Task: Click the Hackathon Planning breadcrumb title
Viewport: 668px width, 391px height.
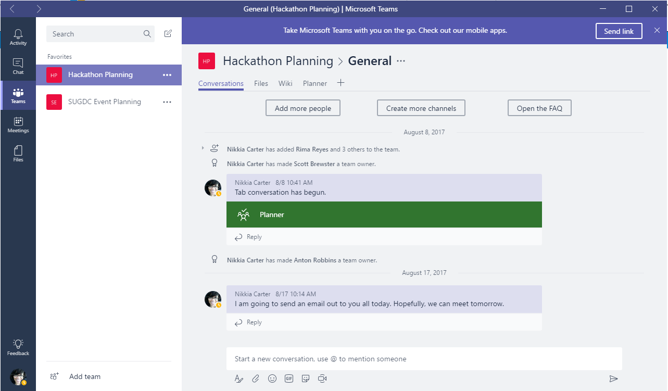Action: click(x=278, y=61)
